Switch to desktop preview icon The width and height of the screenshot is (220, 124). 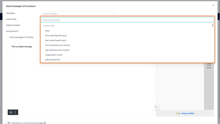pos(11,112)
